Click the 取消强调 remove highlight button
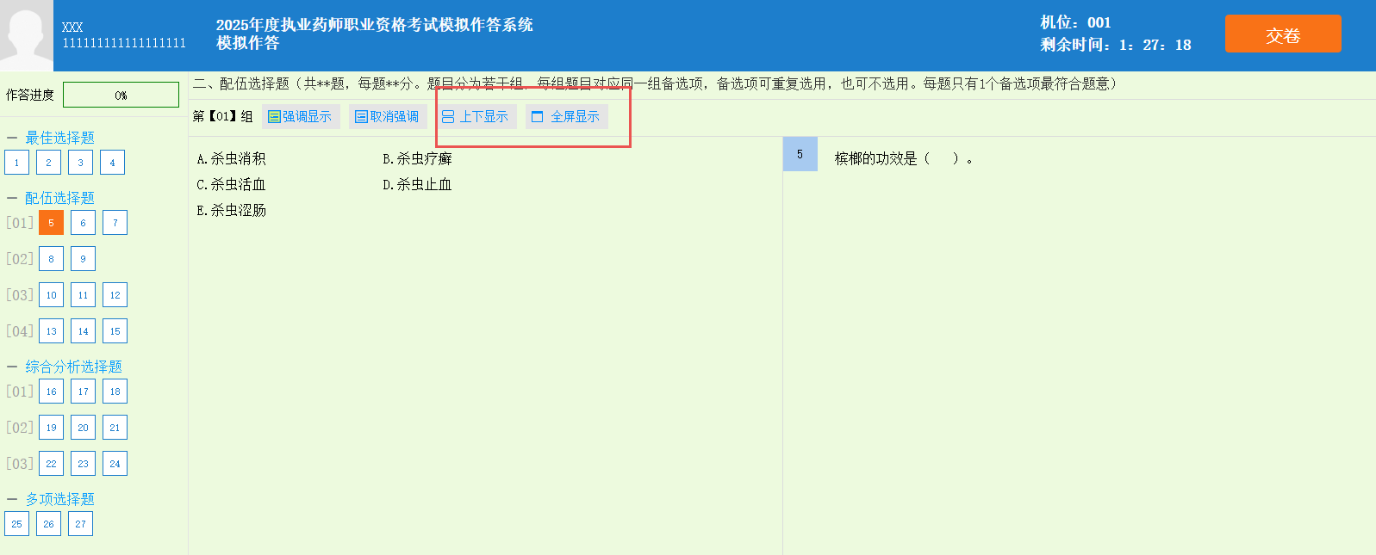 pyautogui.click(x=387, y=117)
